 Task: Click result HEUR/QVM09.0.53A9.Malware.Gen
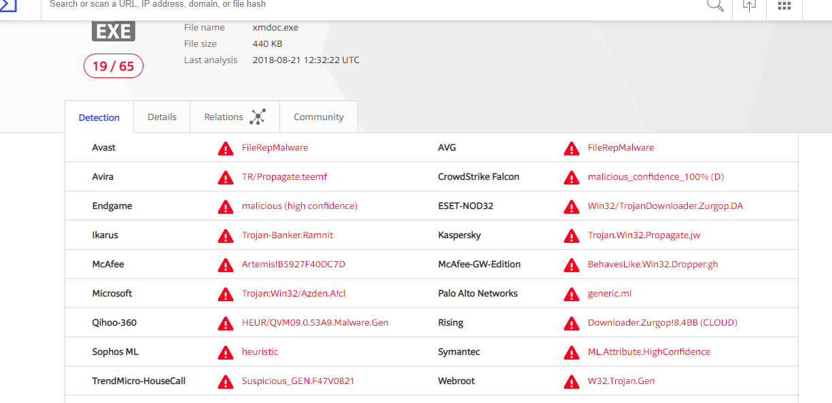pyautogui.click(x=315, y=323)
